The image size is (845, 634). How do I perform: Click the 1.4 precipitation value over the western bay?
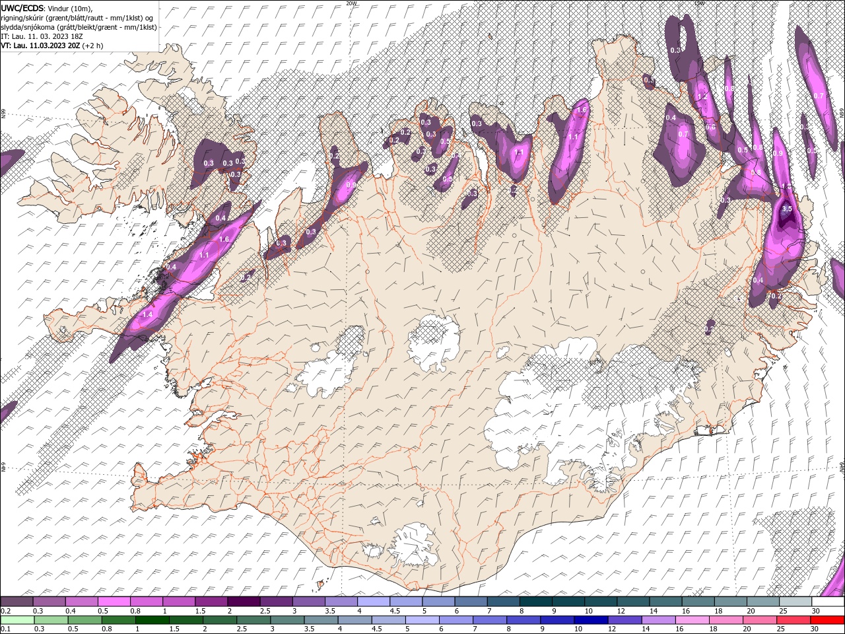[147, 315]
